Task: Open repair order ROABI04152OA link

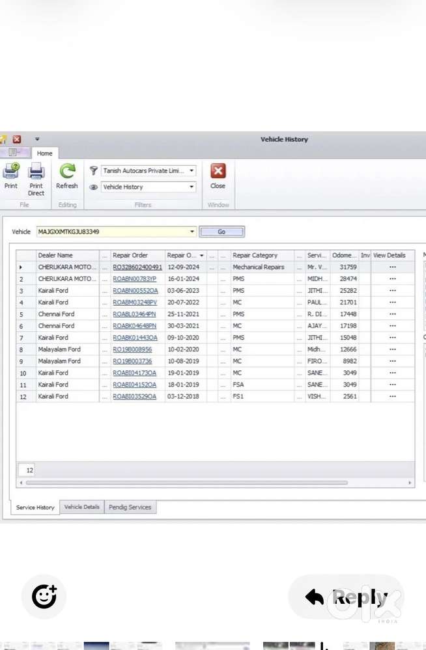Action: [x=135, y=385]
